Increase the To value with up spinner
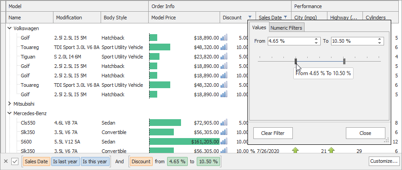The height and width of the screenshot is (170, 402). tap(380, 39)
